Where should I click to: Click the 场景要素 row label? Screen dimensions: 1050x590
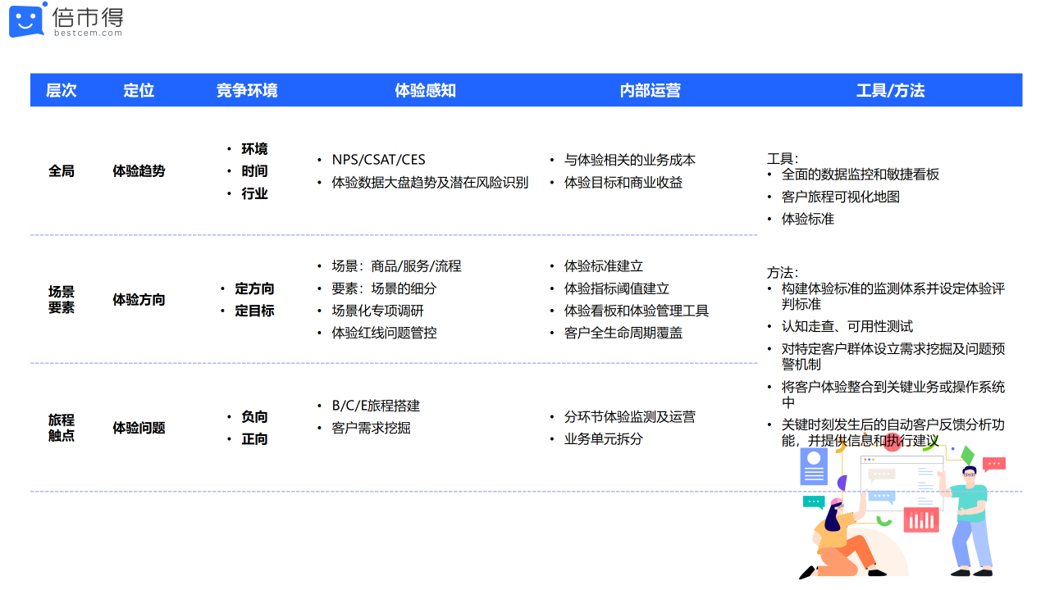[x=62, y=299]
